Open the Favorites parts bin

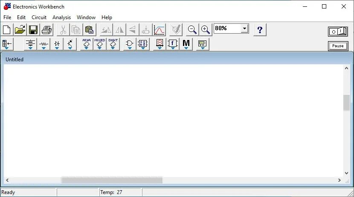(x=7, y=44)
